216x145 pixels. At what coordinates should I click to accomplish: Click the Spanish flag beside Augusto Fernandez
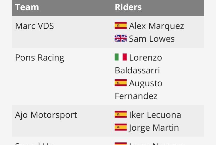coord(120,83)
